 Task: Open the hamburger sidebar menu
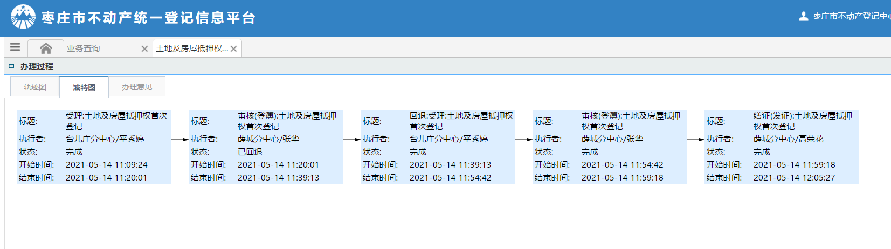click(15, 47)
